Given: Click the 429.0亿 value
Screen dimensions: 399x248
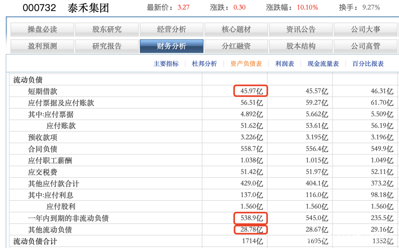Looking at the screenshot, I should pyautogui.click(x=252, y=184).
